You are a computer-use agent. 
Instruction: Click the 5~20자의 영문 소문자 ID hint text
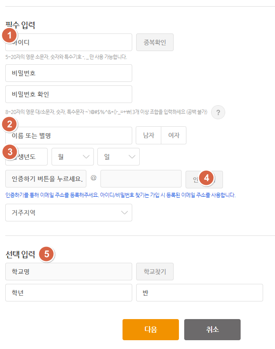click(66, 57)
